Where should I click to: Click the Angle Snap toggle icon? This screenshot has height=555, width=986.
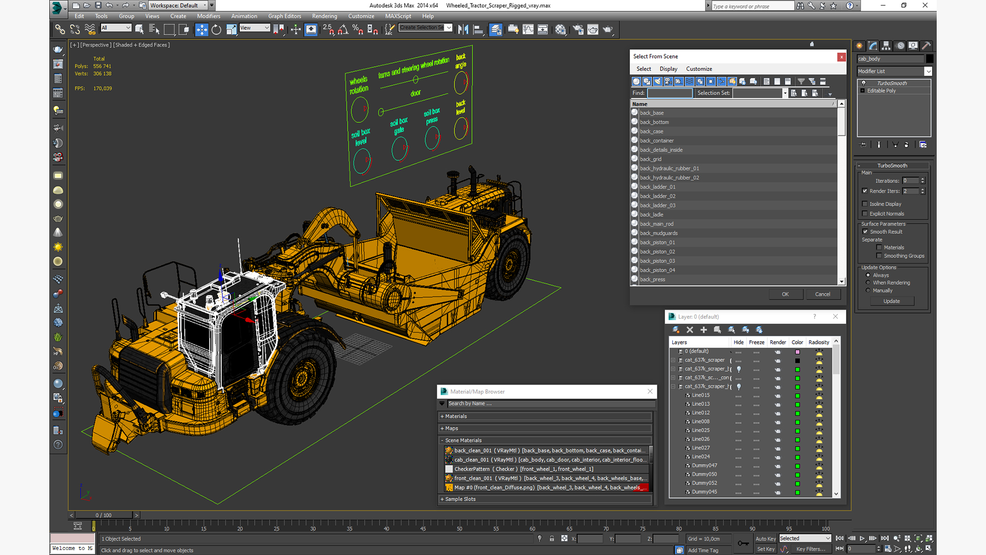click(343, 30)
